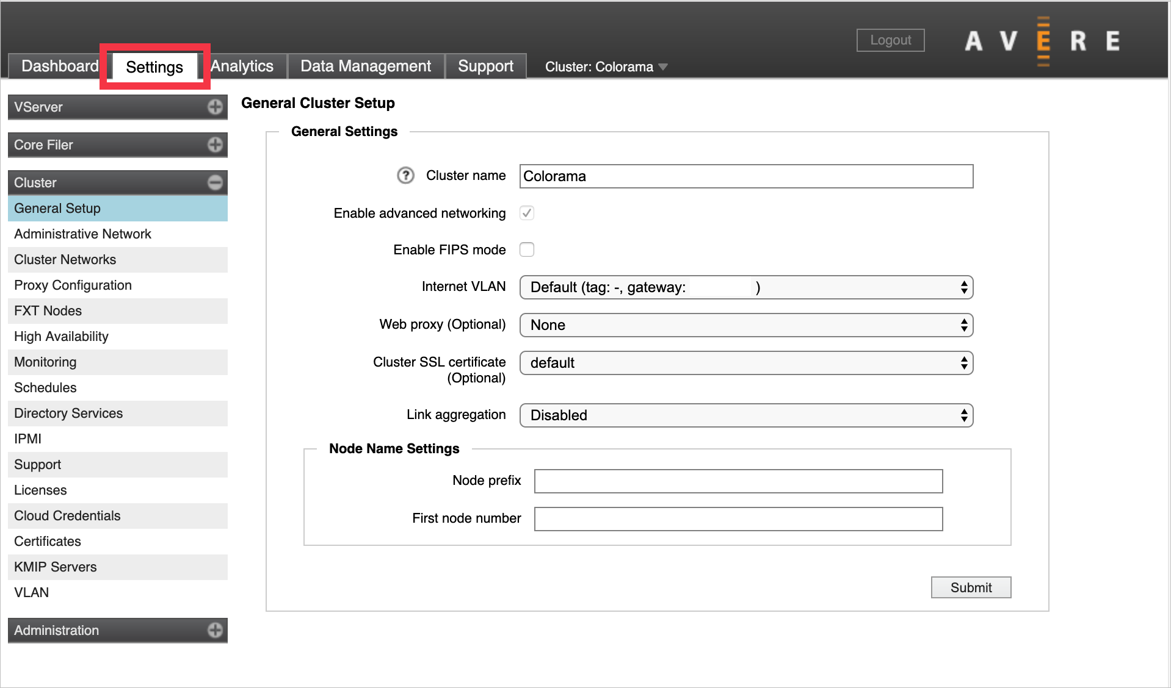The width and height of the screenshot is (1171, 688).
Task: Open the Analytics tab
Action: [x=242, y=66]
